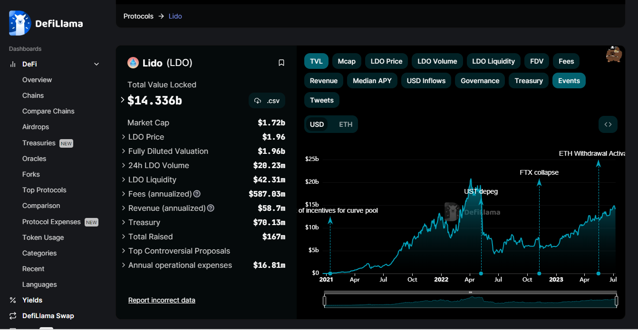638x330 pixels.
Task: Open Fees annualized info tooltip icon
Action: point(197,194)
